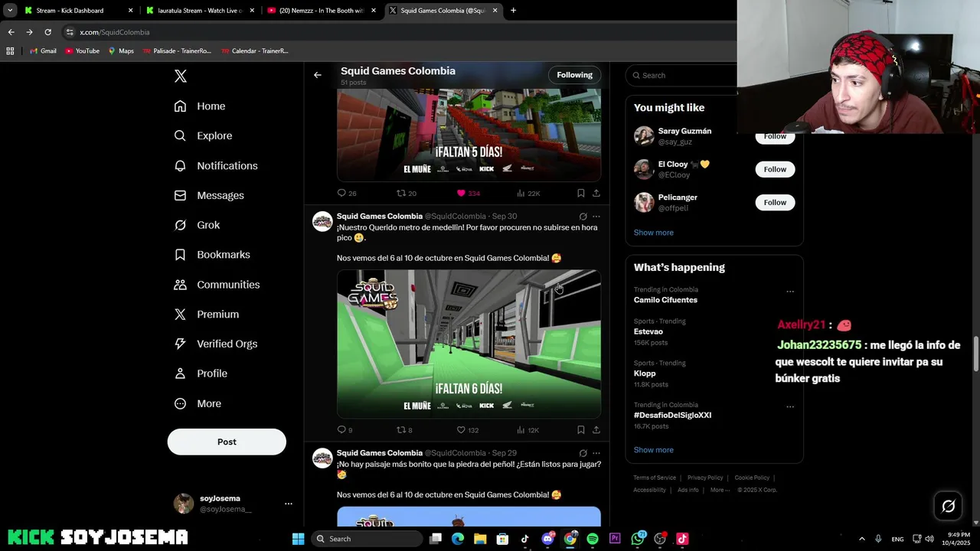View analytics of post with 12K views

pyautogui.click(x=528, y=430)
